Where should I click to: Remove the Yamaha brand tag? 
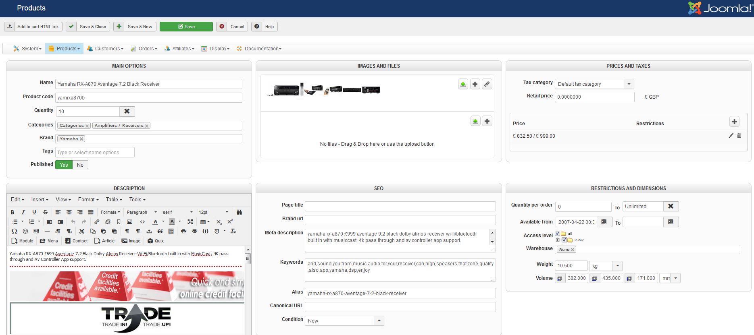click(x=81, y=139)
